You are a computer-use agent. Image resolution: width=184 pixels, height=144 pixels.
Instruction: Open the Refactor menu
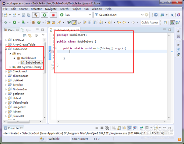point(36,9)
